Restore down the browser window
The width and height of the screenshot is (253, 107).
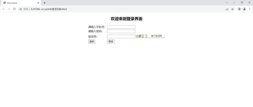[x=242, y=3]
